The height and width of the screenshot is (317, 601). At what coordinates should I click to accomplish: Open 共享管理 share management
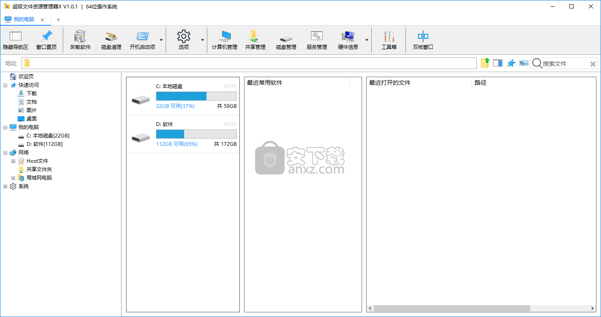coord(255,40)
